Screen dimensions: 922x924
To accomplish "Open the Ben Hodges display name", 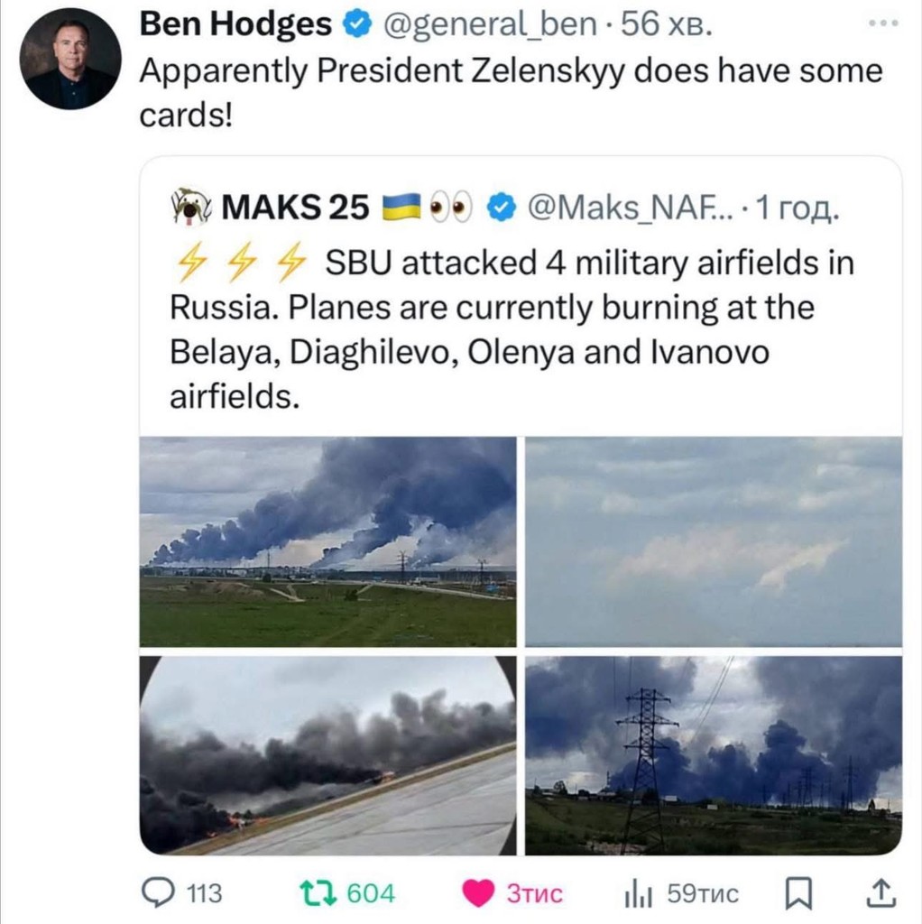I will (x=235, y=26).
